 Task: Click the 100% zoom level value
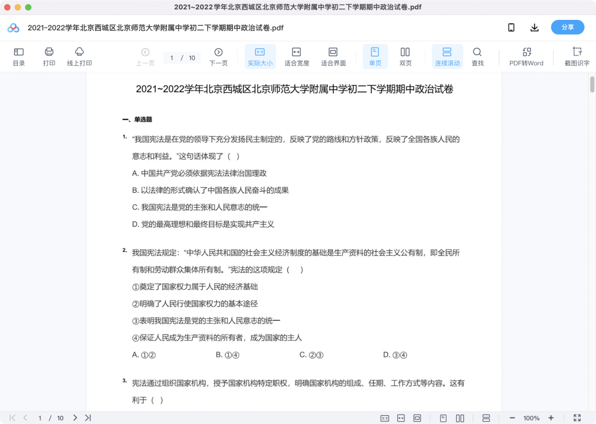pos(531,418)
